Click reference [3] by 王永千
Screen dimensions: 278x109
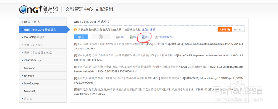click(159, 69)
